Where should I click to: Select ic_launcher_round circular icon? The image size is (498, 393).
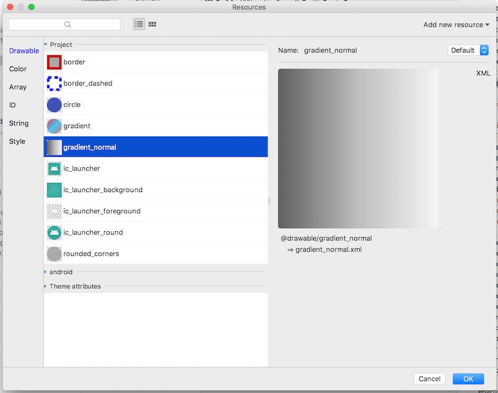[x=54, y=232]
